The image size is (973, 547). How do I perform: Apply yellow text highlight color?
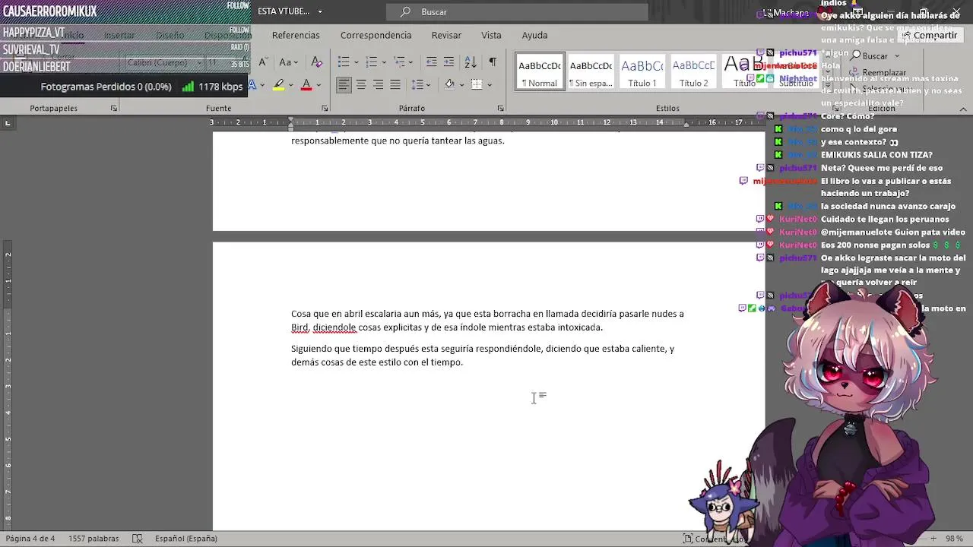click(x=279, y=84)
